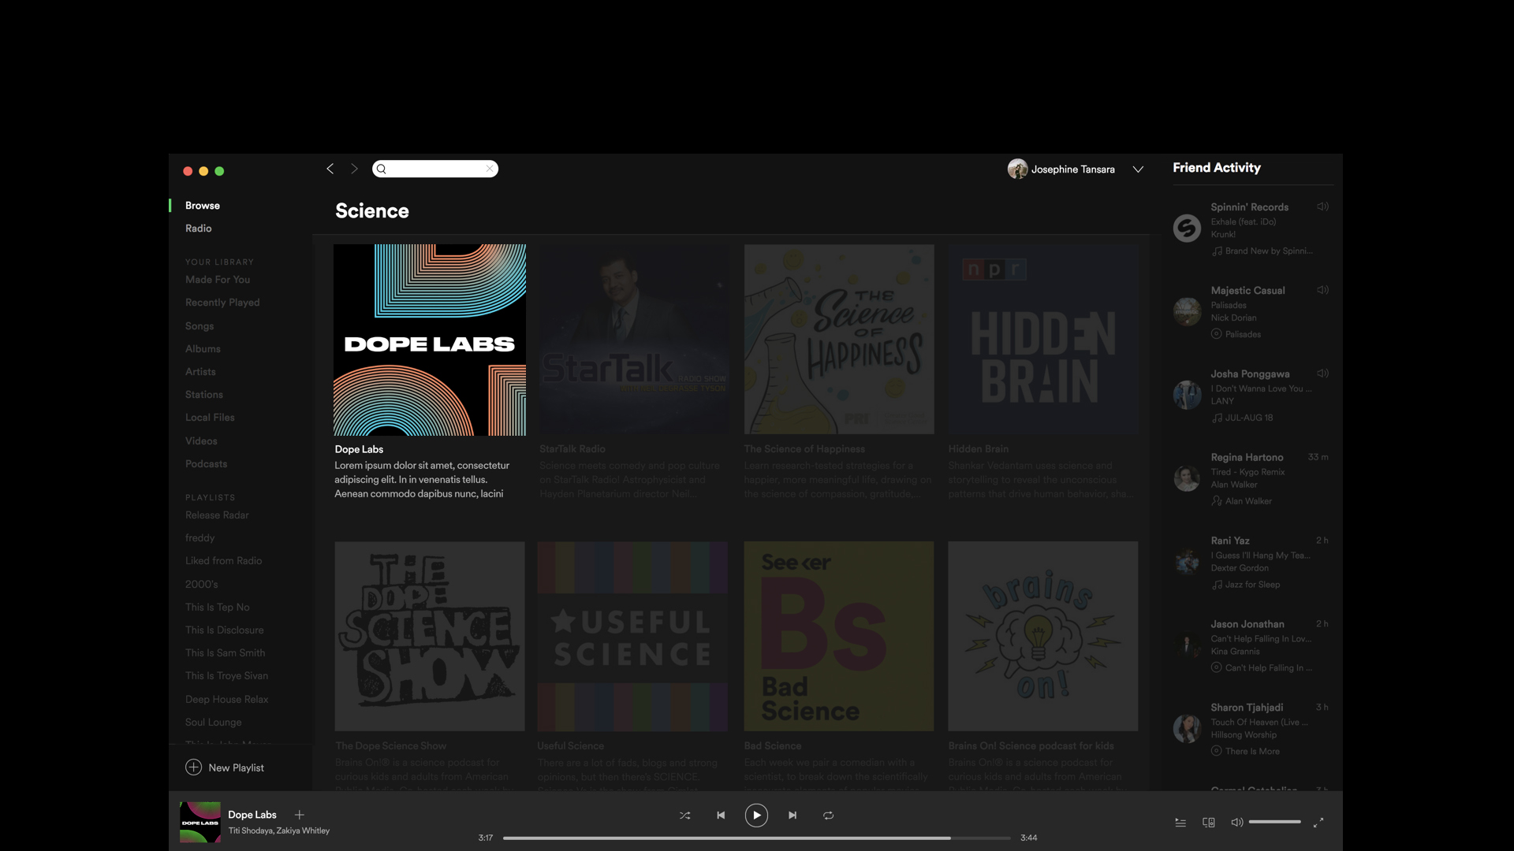Open Albums in library

pyautogui.click(x=203, y=349)
